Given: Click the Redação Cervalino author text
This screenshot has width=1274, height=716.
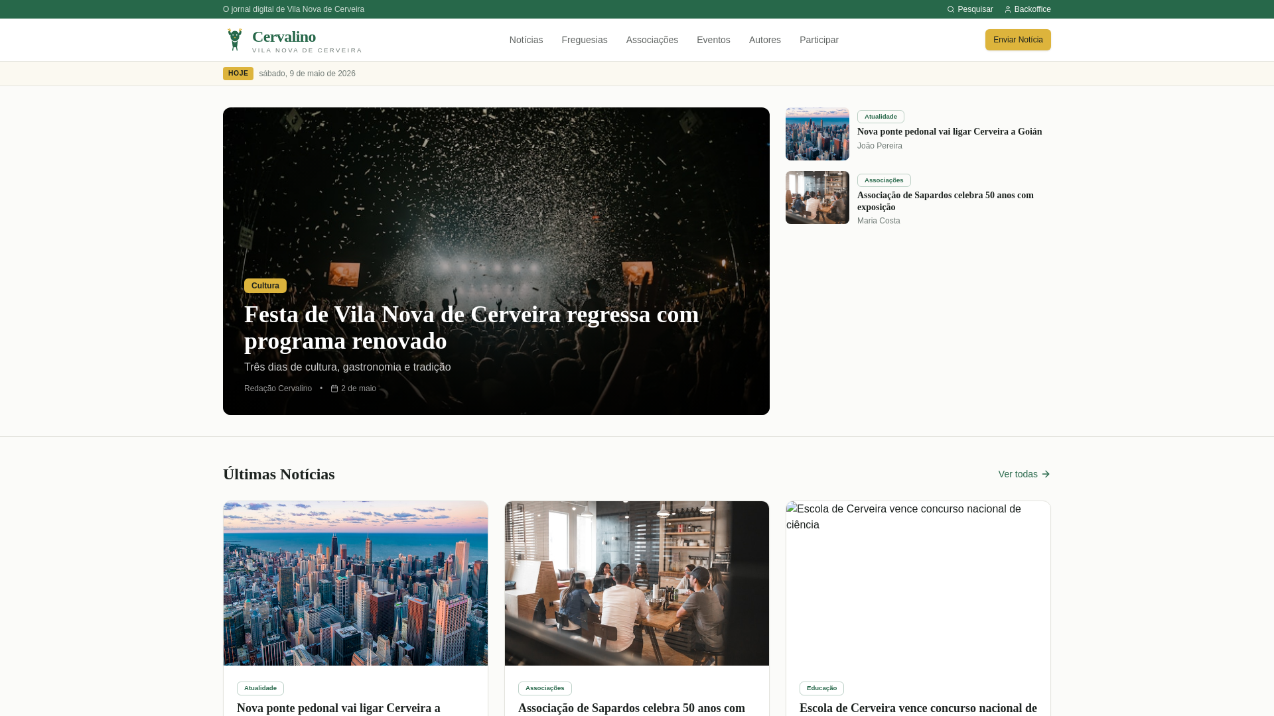Looking at the screenshot, I should (278, 388).
